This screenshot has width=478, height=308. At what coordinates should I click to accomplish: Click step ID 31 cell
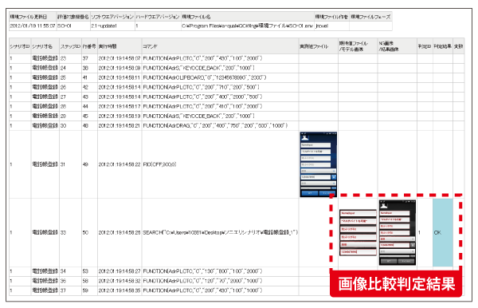tap(70, 164)
